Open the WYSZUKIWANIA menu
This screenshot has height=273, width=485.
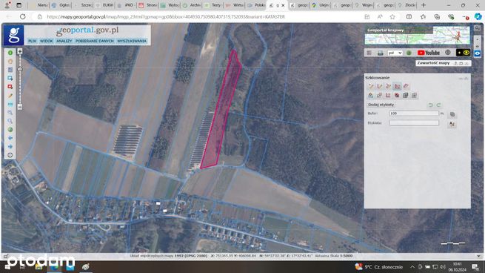[132, 41]
